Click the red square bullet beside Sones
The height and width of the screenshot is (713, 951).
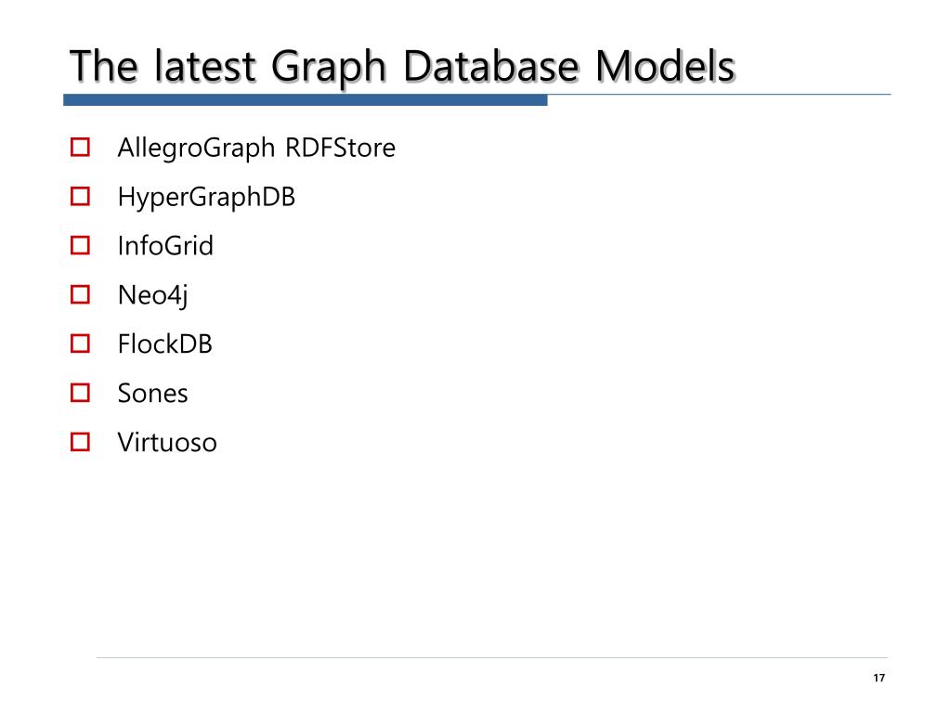click(x=80, y=393)
